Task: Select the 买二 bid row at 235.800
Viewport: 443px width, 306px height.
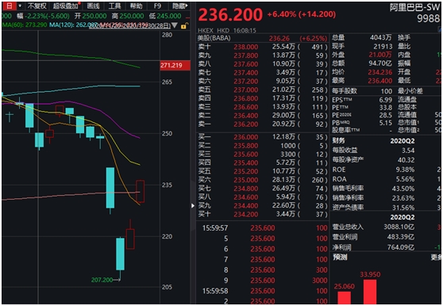Action: 262,146
